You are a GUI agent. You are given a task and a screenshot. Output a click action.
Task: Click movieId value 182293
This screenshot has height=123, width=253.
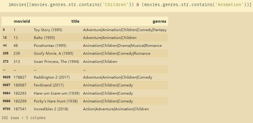20,93
